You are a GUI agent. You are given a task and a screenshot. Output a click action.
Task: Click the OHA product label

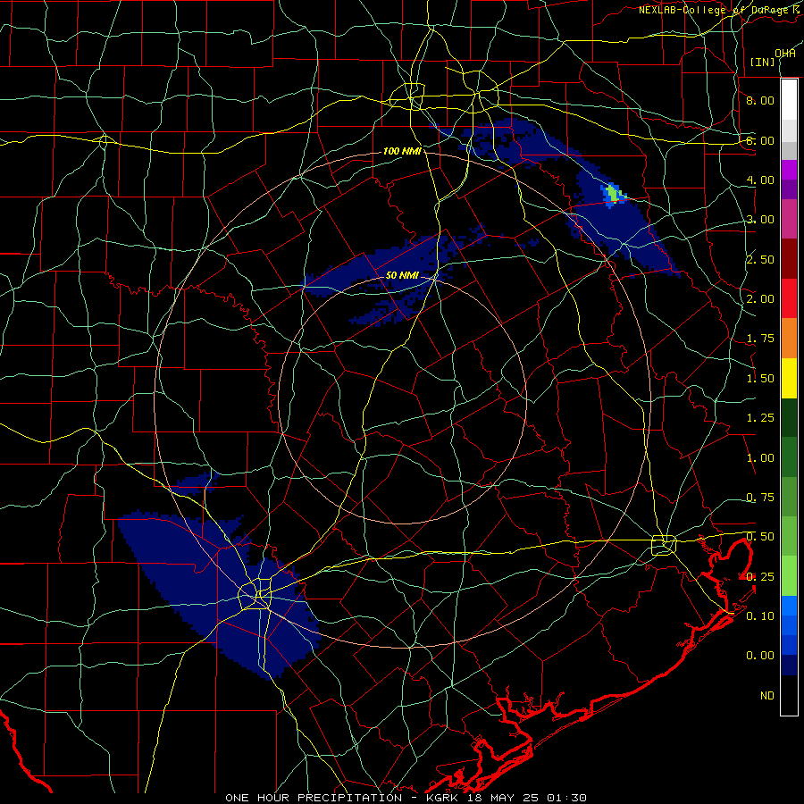click(785, 54)
